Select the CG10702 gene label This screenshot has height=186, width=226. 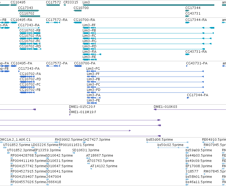tap(27, 14)
